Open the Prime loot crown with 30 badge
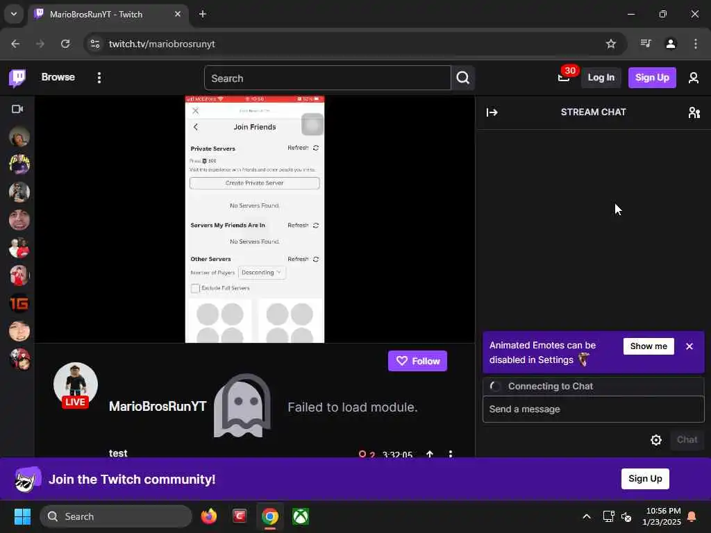 pyautogui.click(x=564, y=77)
